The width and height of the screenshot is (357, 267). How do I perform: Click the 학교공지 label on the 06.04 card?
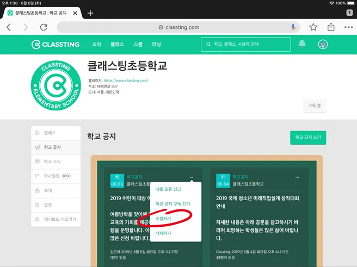point(240,177)
